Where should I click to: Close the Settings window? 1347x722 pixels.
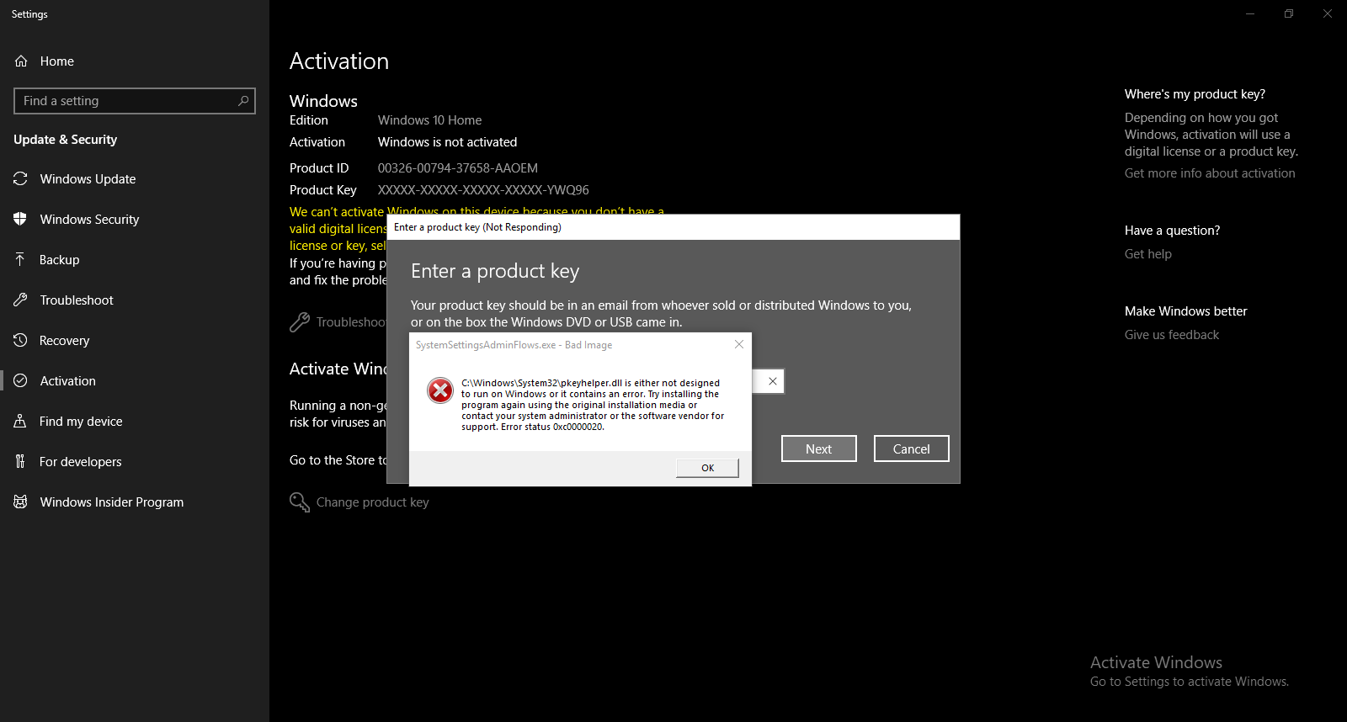(x=1328, y=13)
